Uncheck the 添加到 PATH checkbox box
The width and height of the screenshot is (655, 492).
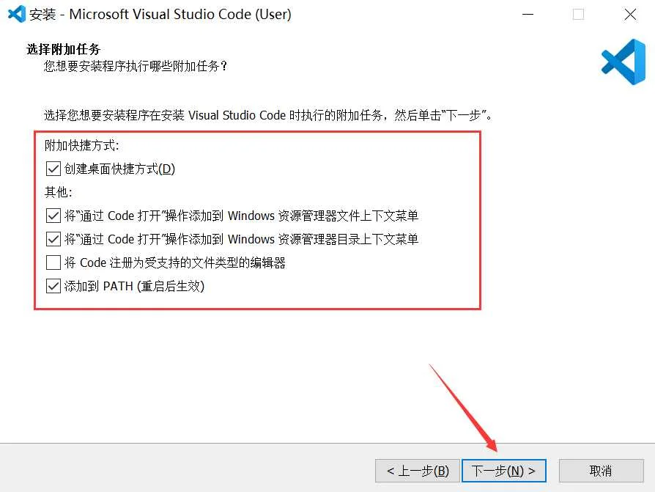tap(53, 286)
